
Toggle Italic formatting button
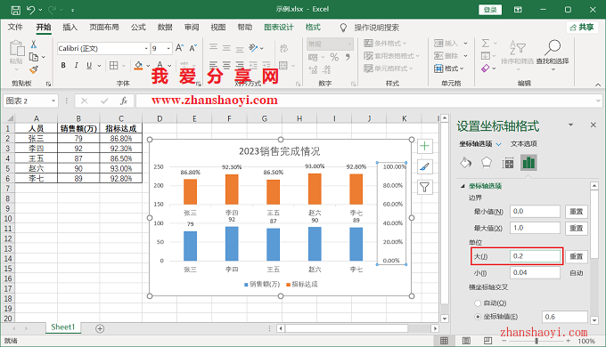click(76, 66)
